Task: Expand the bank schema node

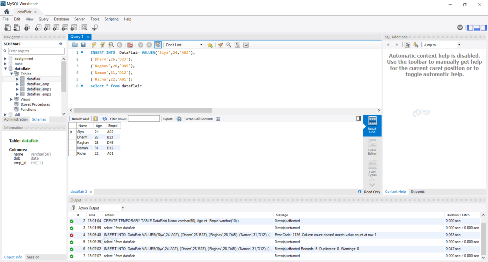Action: click(x=5, y=64)
